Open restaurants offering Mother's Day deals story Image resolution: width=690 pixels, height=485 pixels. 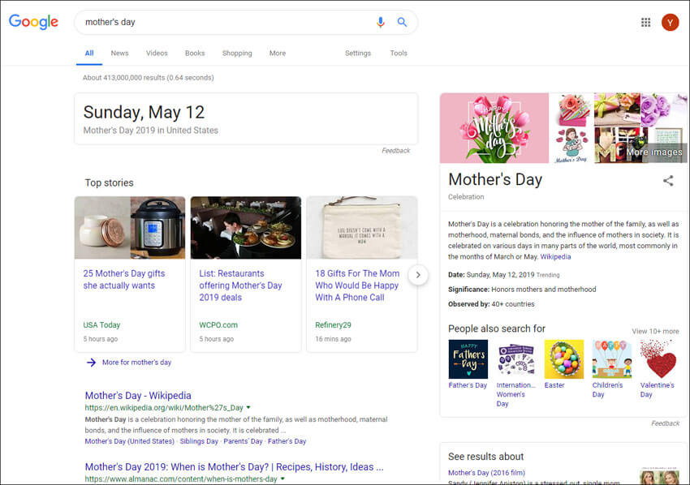(241, 285)
